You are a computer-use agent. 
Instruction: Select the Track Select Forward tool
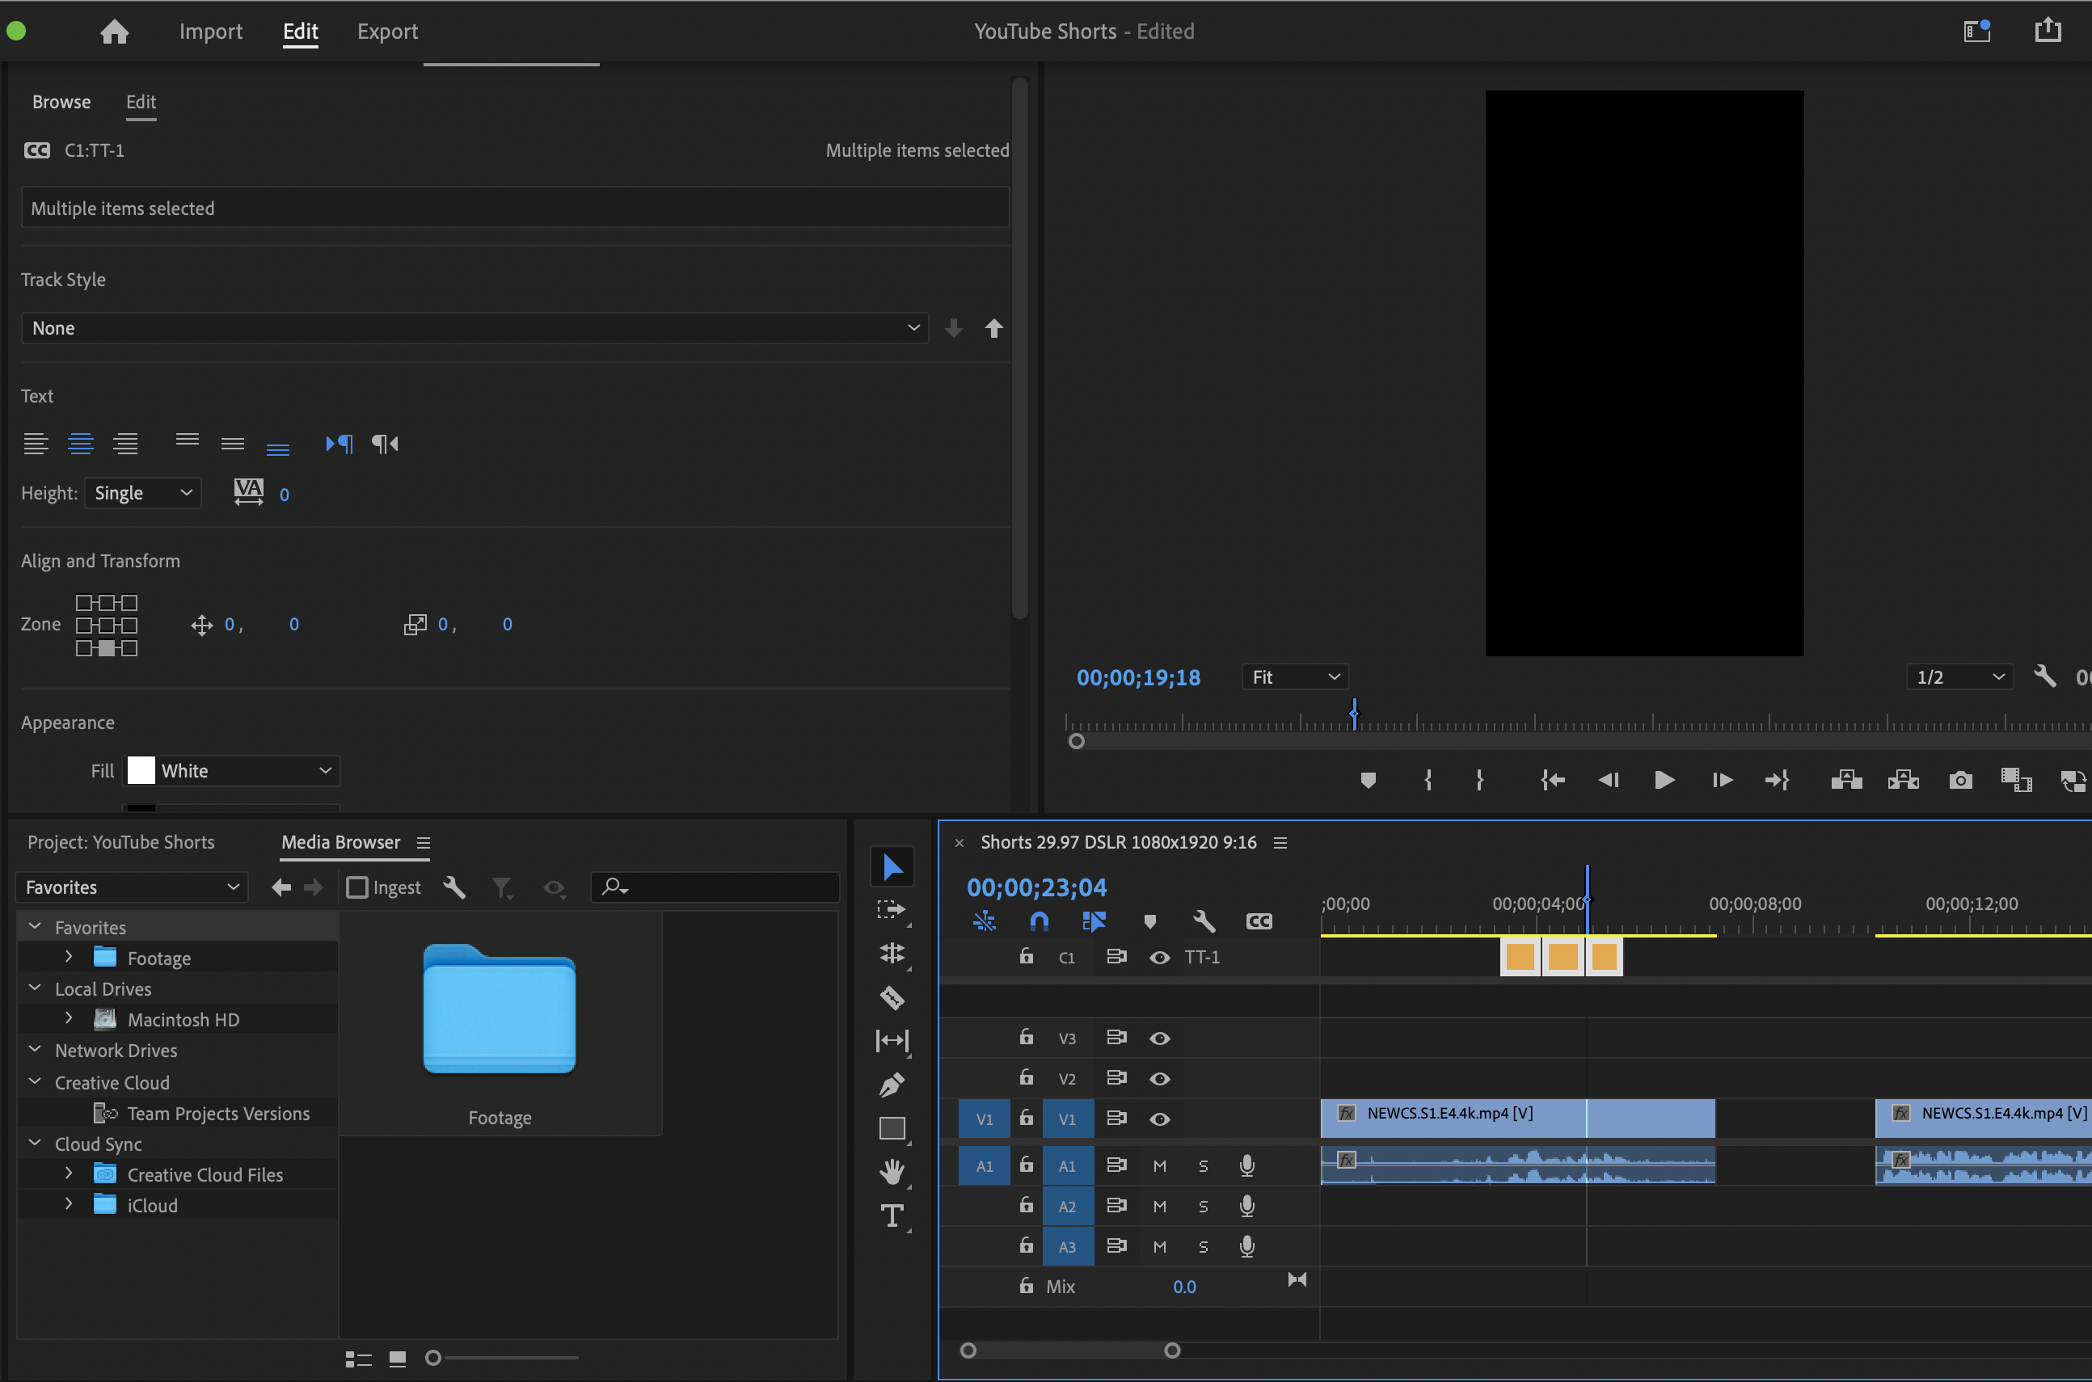[x=892, y=911]
